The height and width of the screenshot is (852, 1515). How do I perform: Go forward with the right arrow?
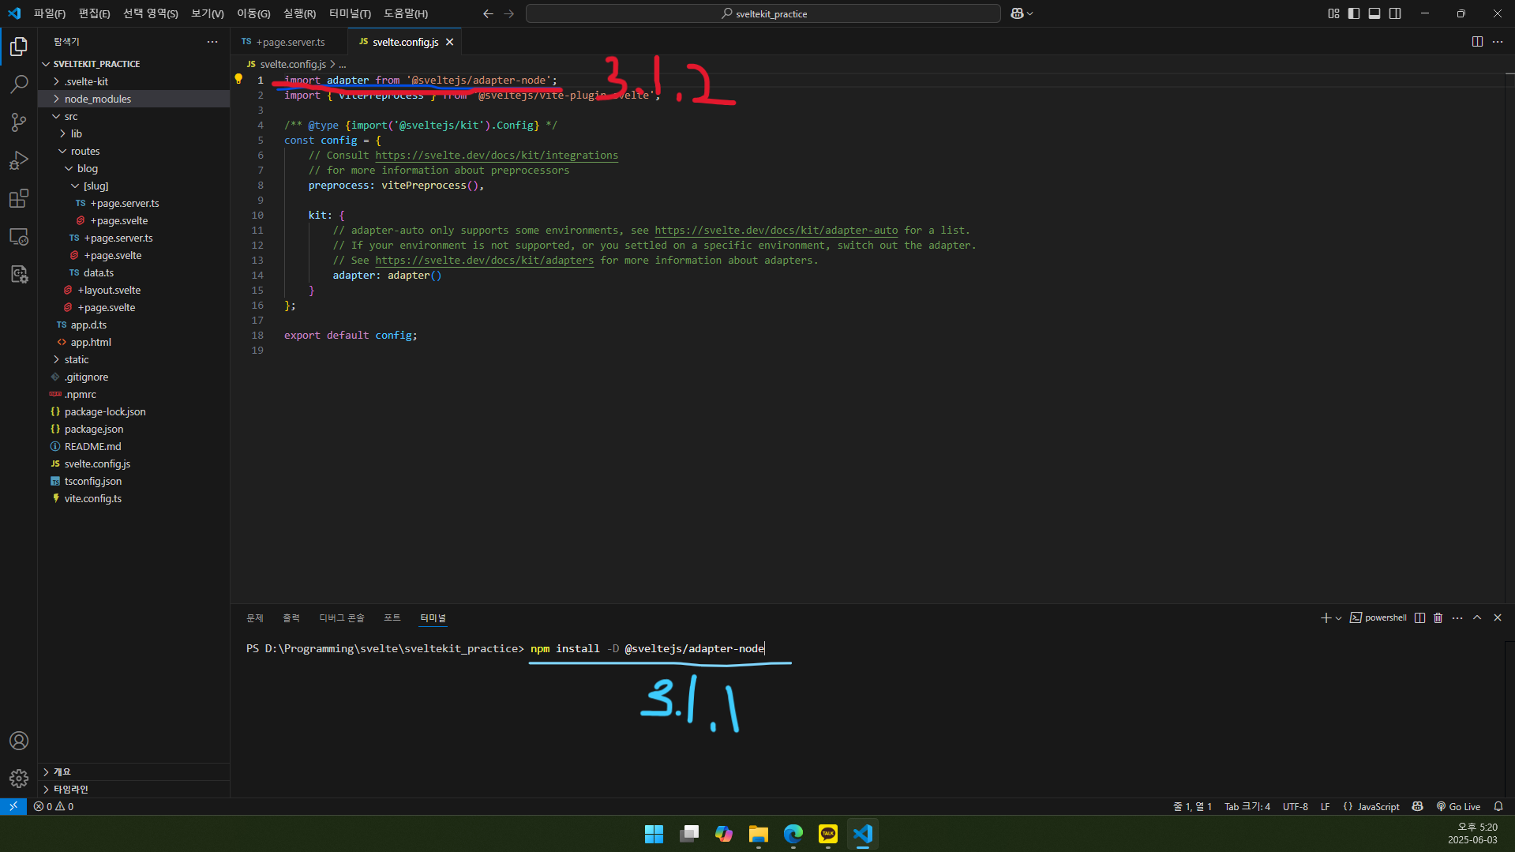click(508, 13)
